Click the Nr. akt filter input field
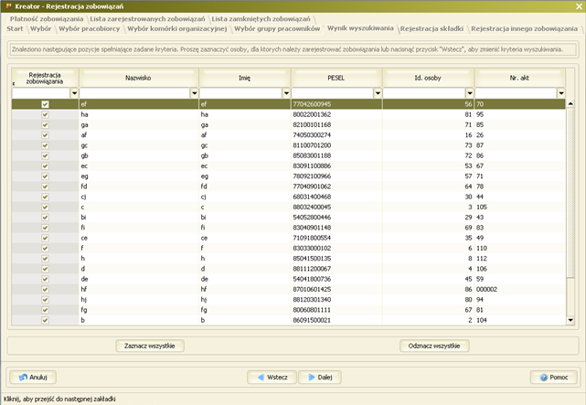 click(517, 93)
